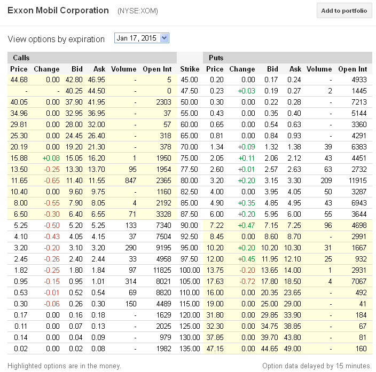Click the (NYSE:XOM) ticker text
The image size is (376, 372).
pos(138,11)
